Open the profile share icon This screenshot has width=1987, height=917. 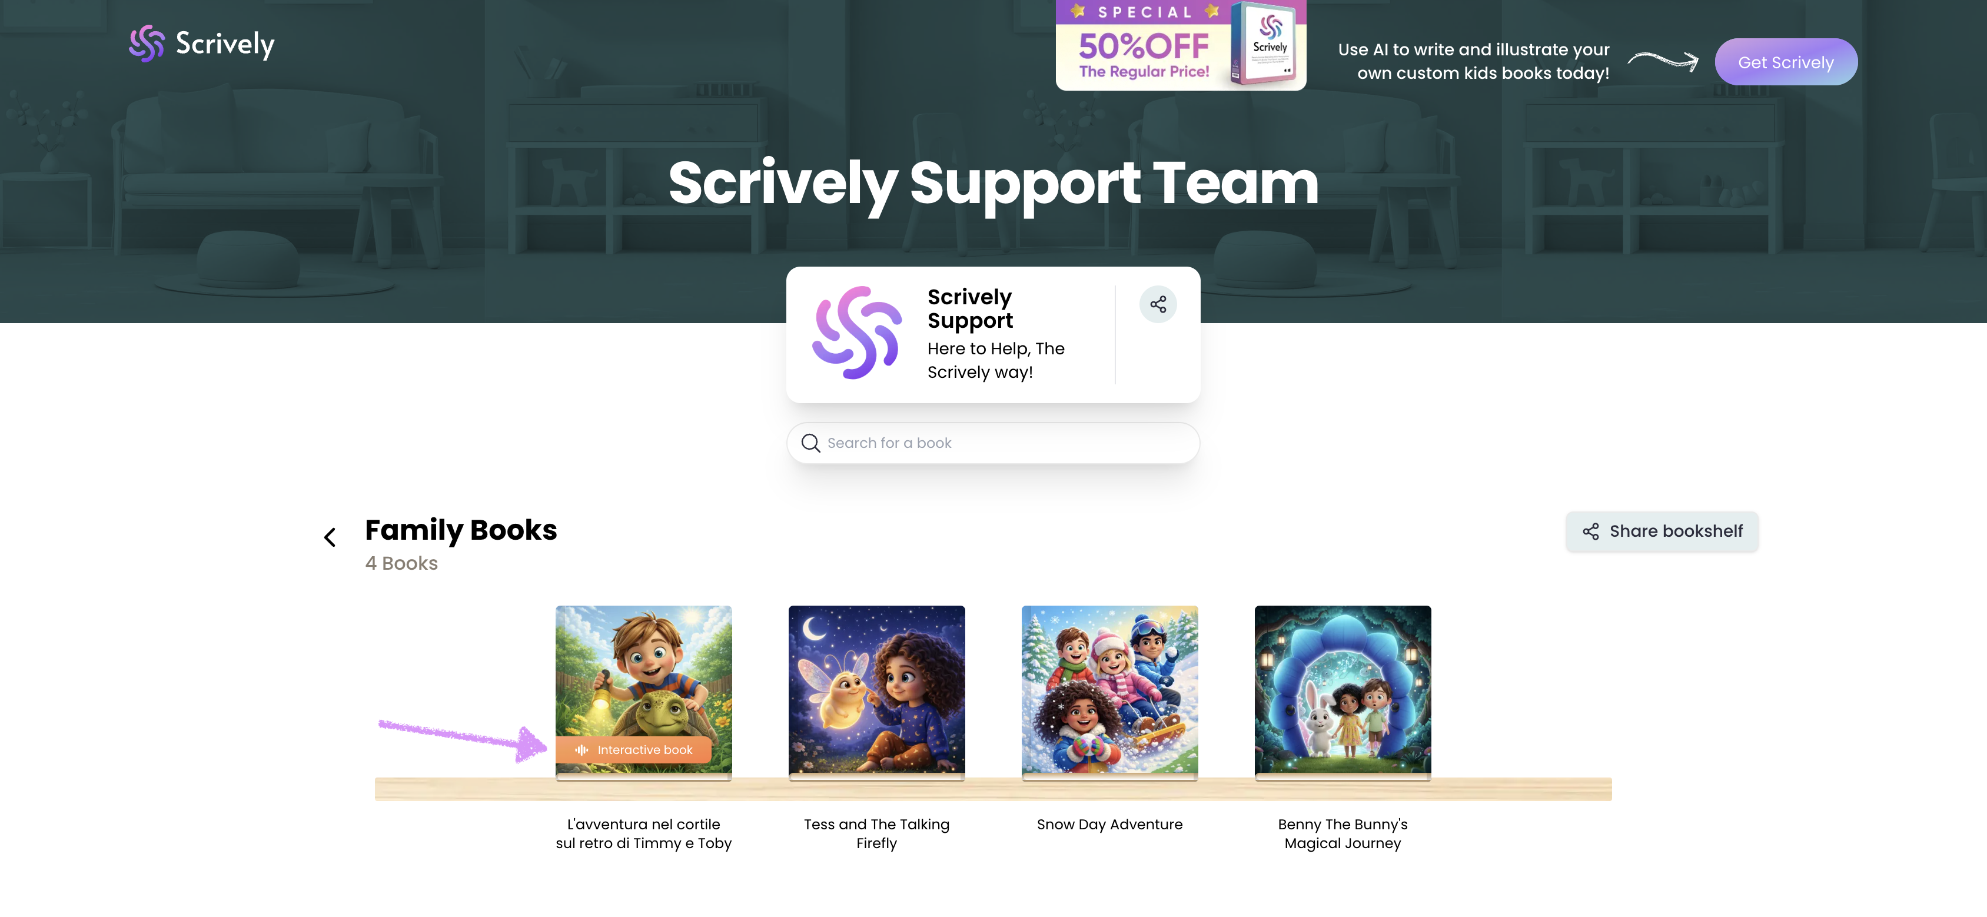(x=1158, y=305)
